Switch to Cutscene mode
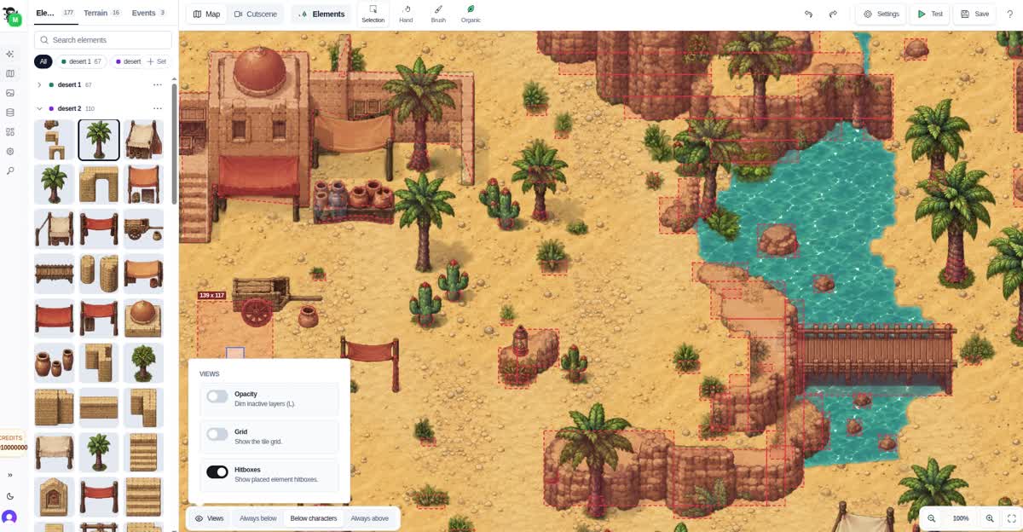This screenshot has width=1023, height=532. coord(255,14)
